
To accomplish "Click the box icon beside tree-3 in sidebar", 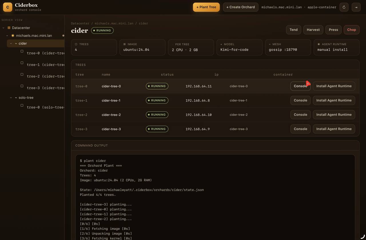I will 22,86.
